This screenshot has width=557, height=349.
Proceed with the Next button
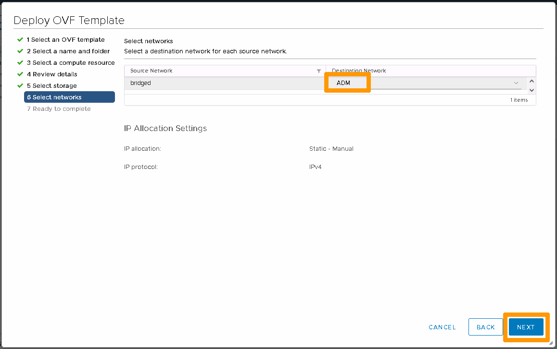tap(526, 327)
